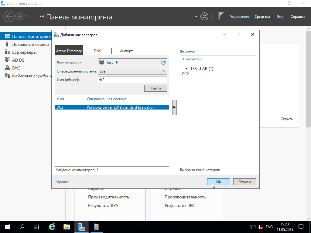Viewport: 311px width, 233px height.
Task: Click Windows Server 2019 Standard Evaluation cell
Action: [121, 107]
